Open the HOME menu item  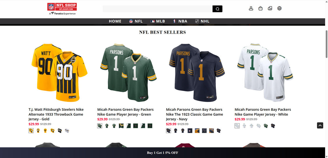click(x=115, y=21)
